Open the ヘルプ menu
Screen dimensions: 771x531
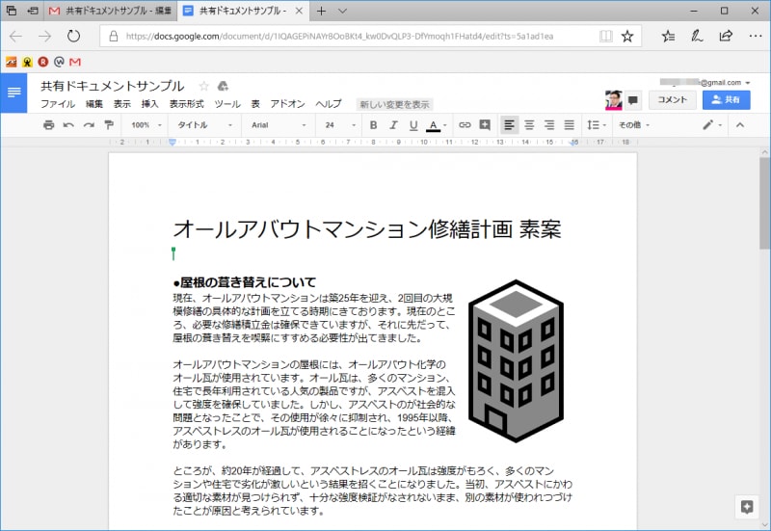click(328, 104)
